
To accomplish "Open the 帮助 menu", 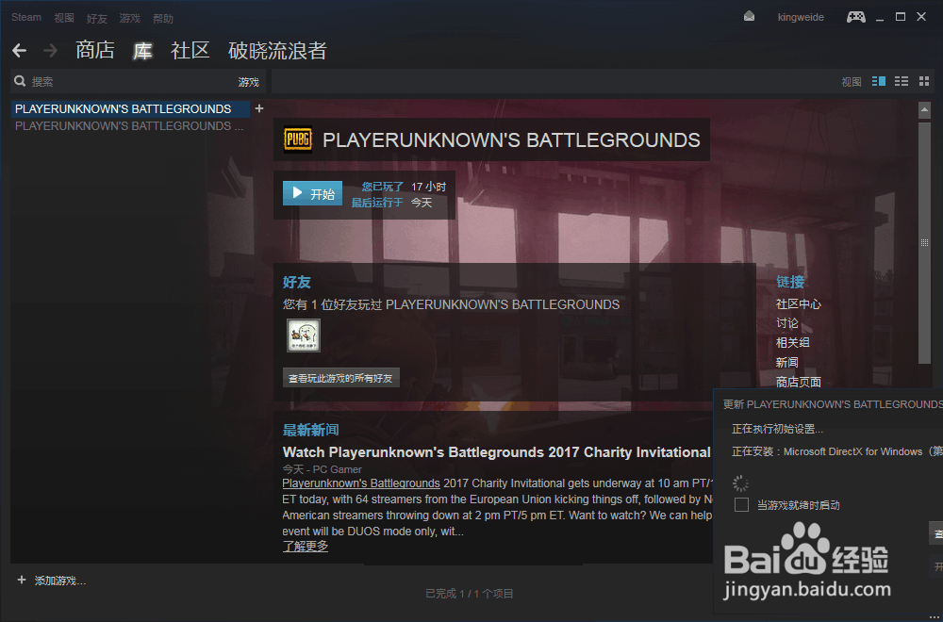I will (163, 19).
